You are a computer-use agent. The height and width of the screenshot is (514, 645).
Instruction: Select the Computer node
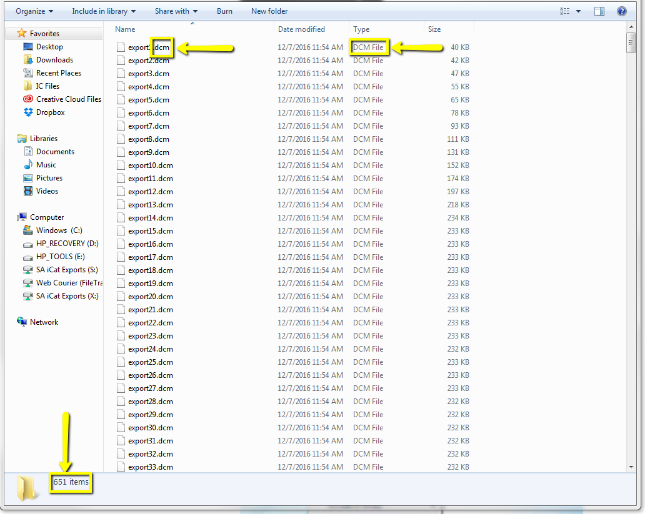(40, 217)
